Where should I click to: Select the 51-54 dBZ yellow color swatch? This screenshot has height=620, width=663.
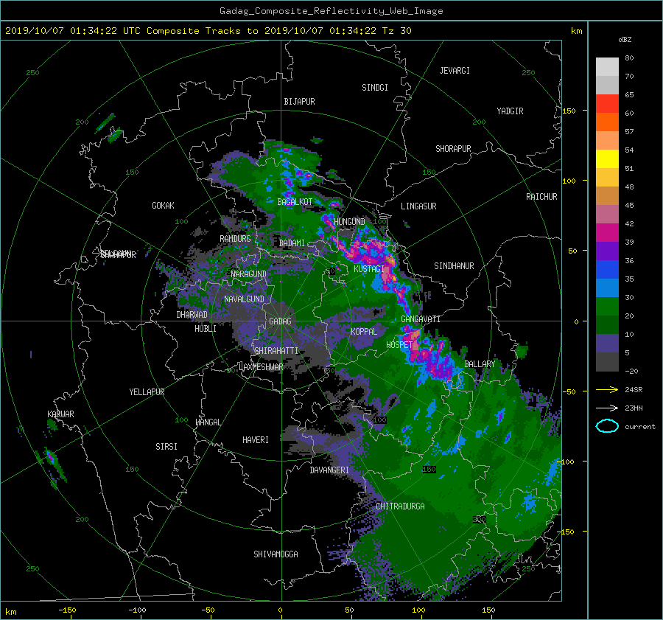tap(607, 159)
